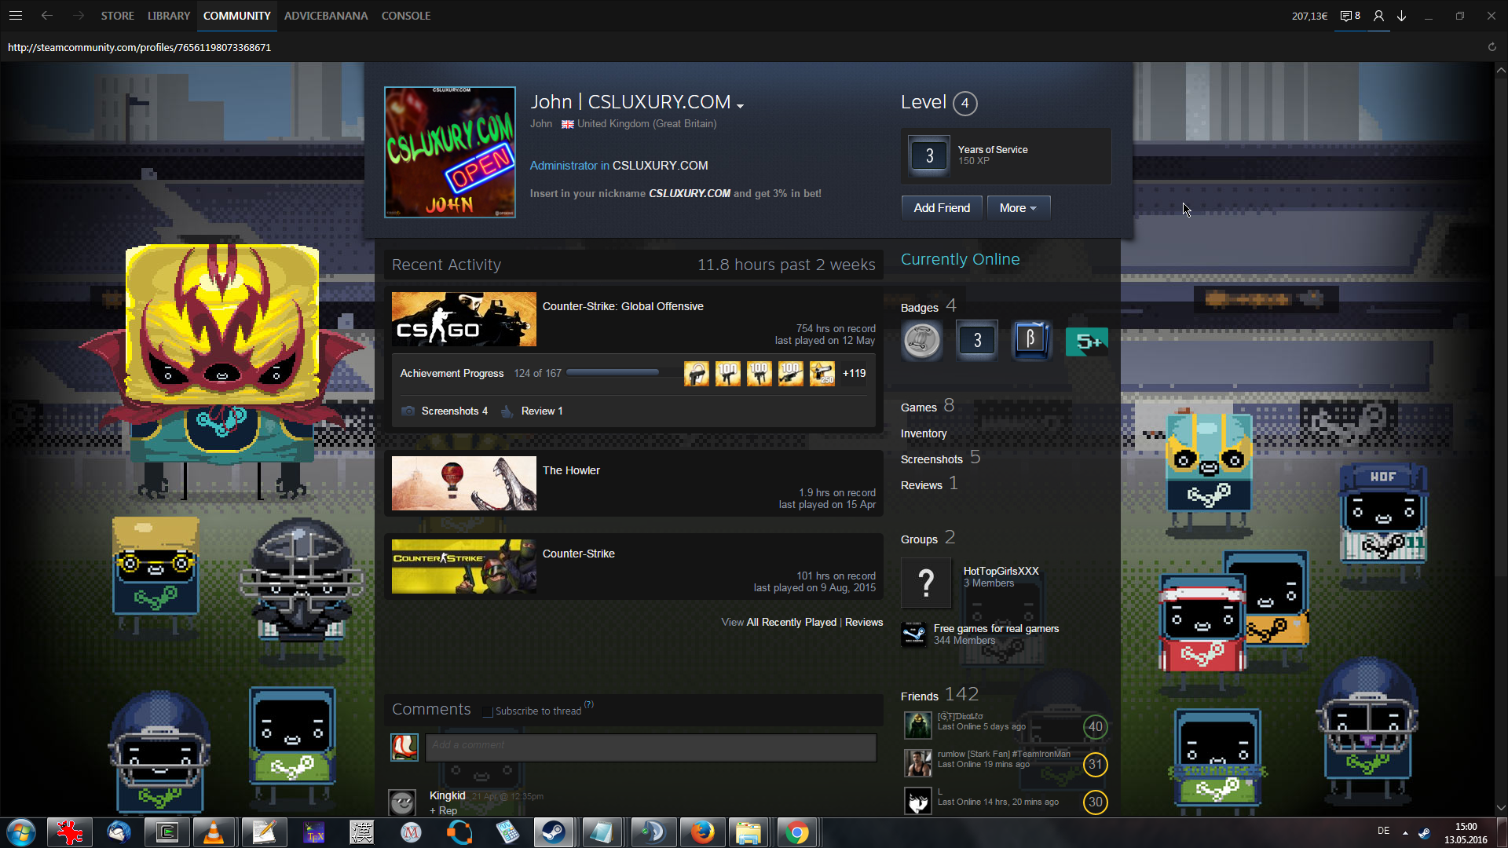Open the Years of Service badge icon
This screenshot has height=848, width=1508.
[x=929, y=155]
